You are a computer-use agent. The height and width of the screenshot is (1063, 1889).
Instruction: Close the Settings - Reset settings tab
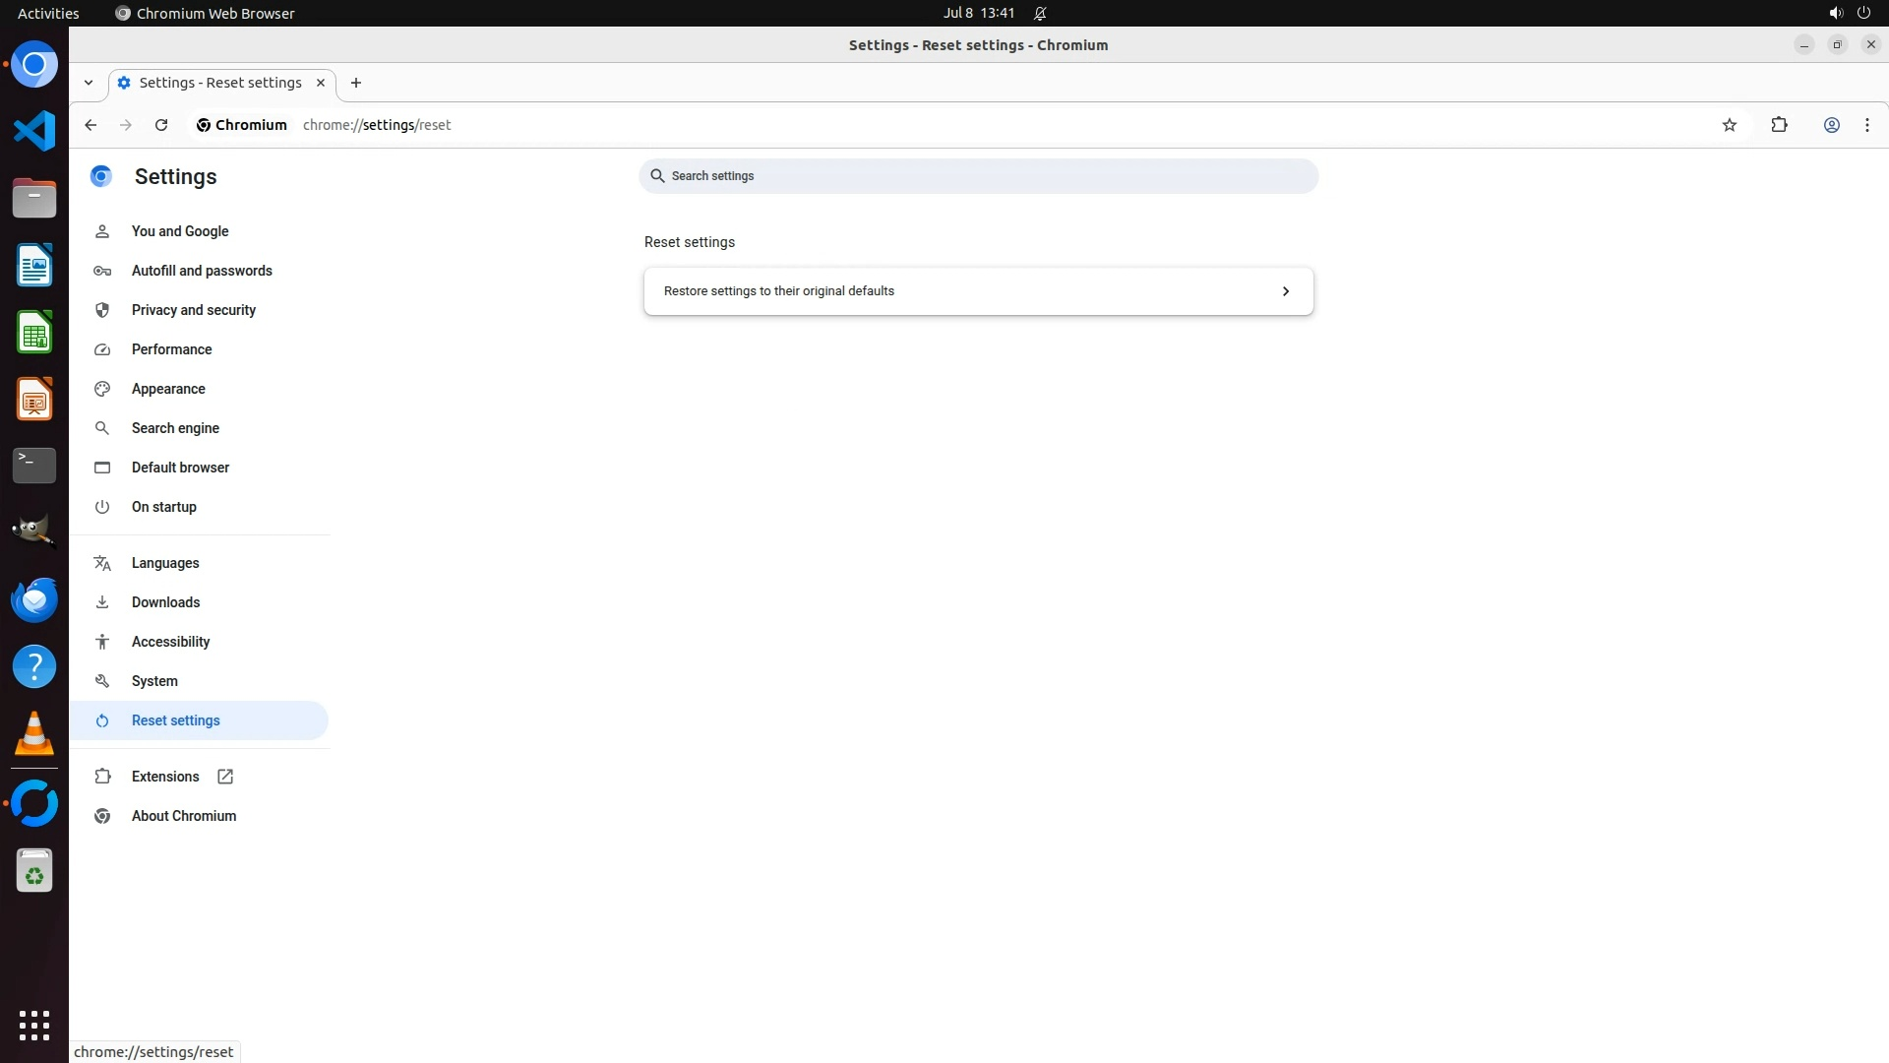tap(320, 83)
